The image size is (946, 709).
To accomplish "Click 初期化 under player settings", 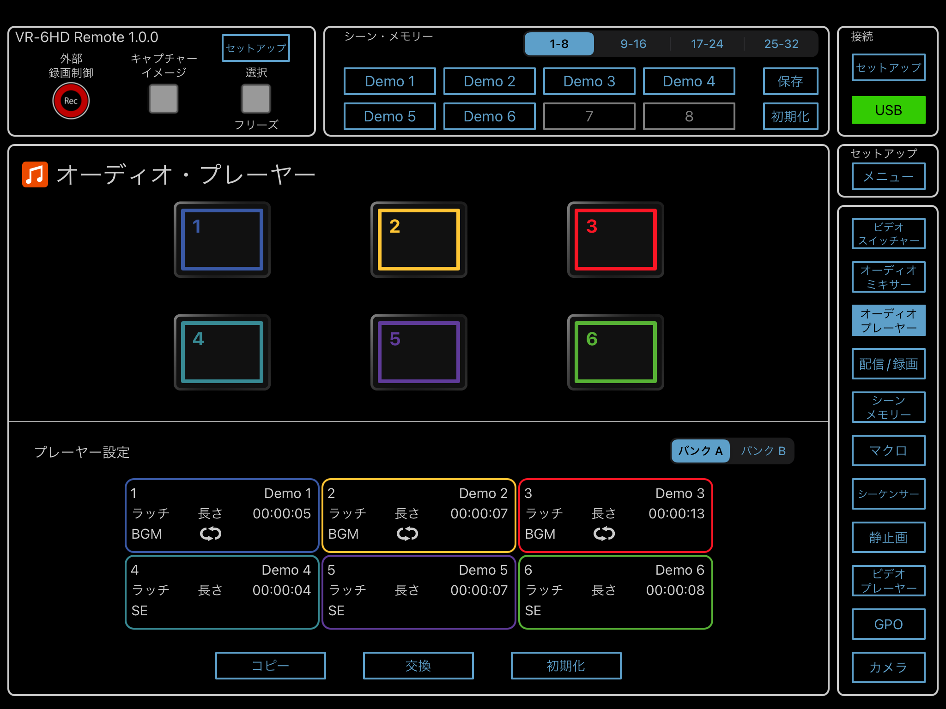I will click(x=566, y=666).
